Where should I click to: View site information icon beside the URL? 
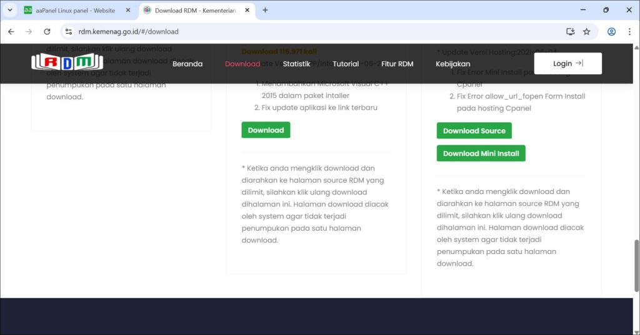point(69,31)
